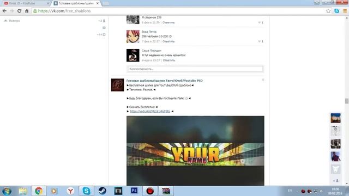Reply to Вова's 396 человек comment
Viewport: 349px width, 196px height.
coord(169,41)
